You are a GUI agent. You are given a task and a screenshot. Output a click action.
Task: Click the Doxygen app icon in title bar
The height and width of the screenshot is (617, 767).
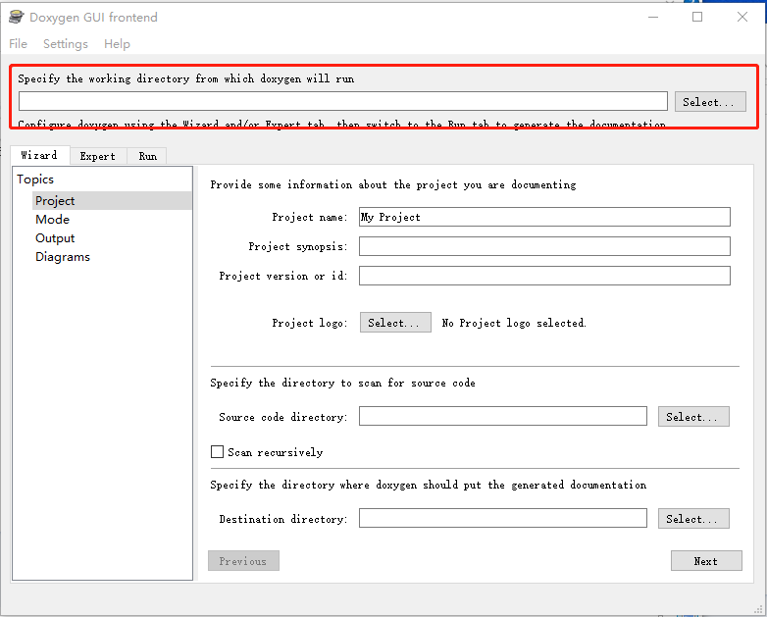click(x=16, y=17)
